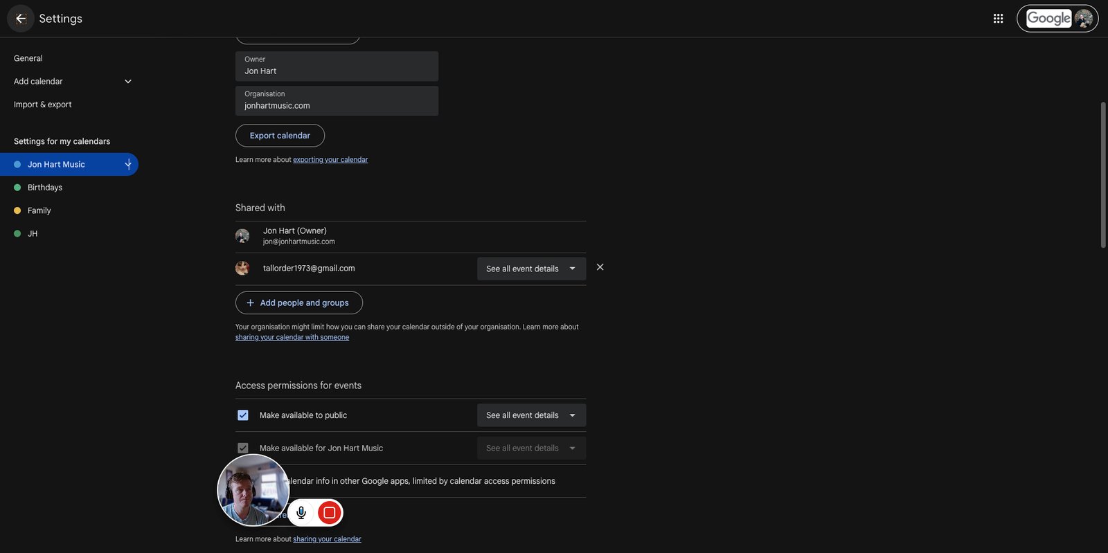Click Jon Hart owner profile picture

pyautogui.click(x=242, y=236)
